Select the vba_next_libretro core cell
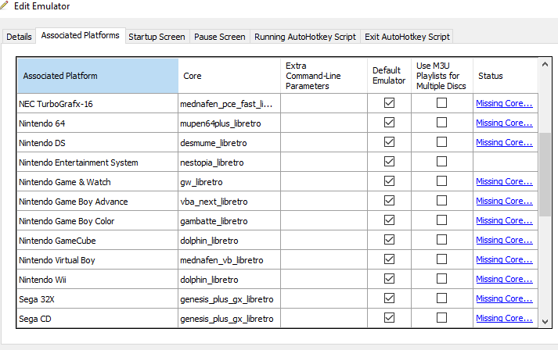The width and height of the screenshot is (558, 350). (229, 201)
